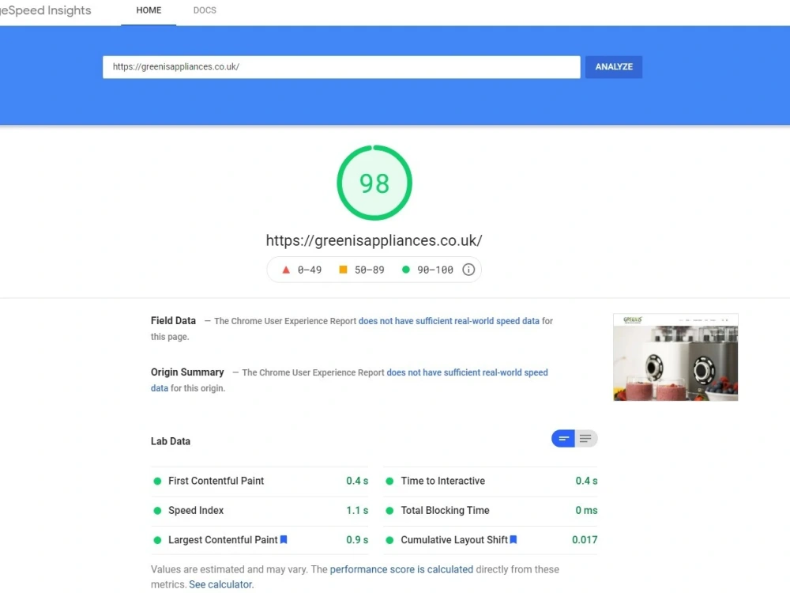Click the 0.017 Cumulative Layout Shift value
Viewport: 790px width, 593px height.
click(585, 540)
